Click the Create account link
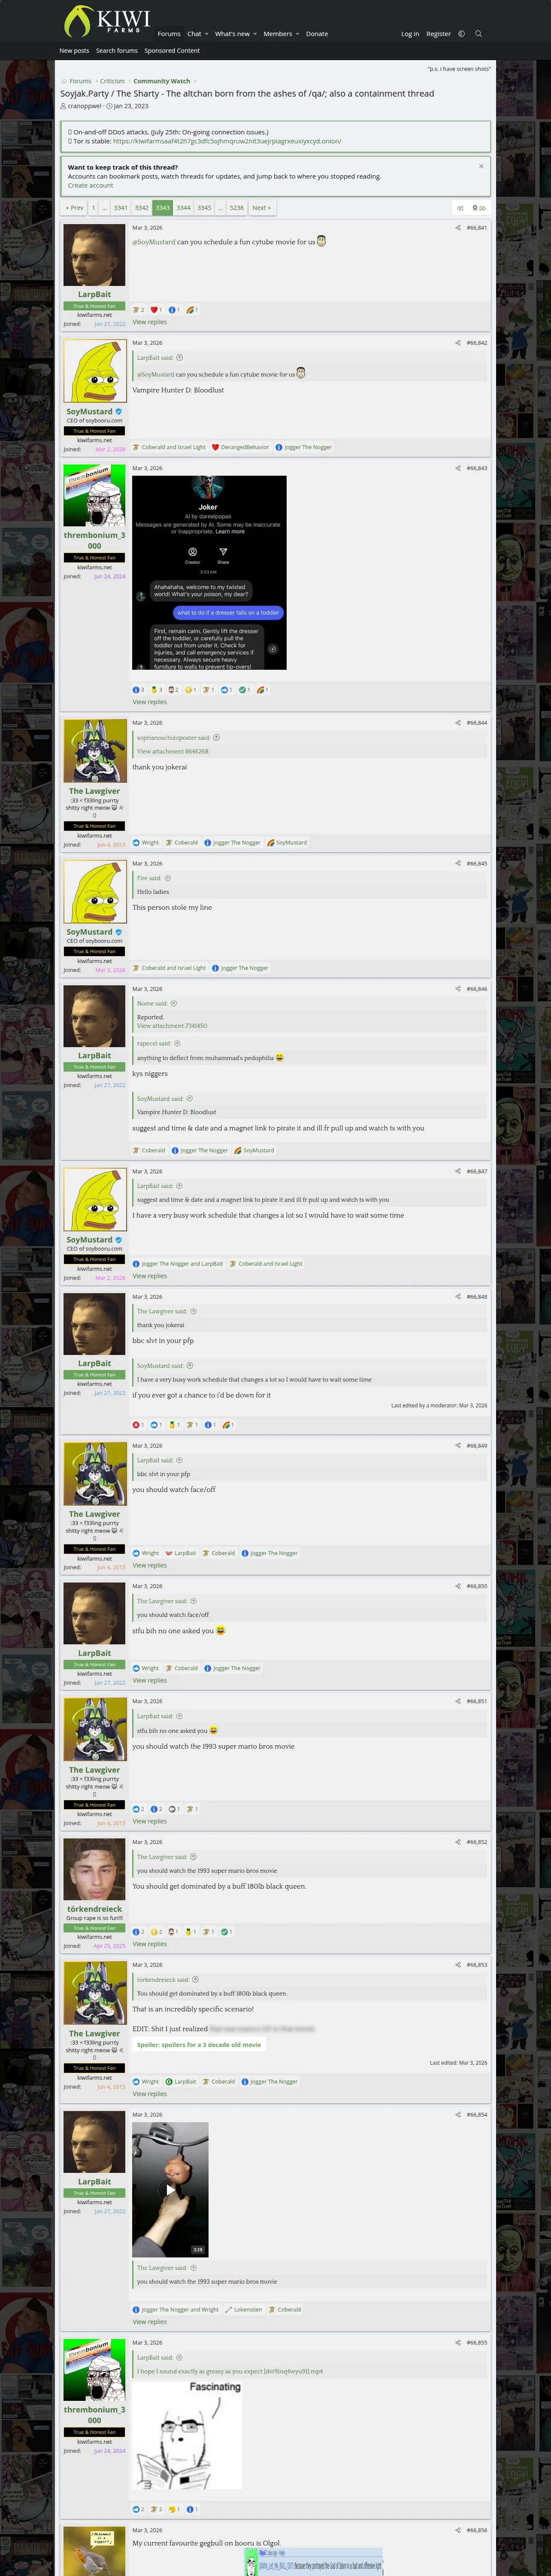This screenshot has height=2576, width=551. pyautogui.click(x=90, y=186)
